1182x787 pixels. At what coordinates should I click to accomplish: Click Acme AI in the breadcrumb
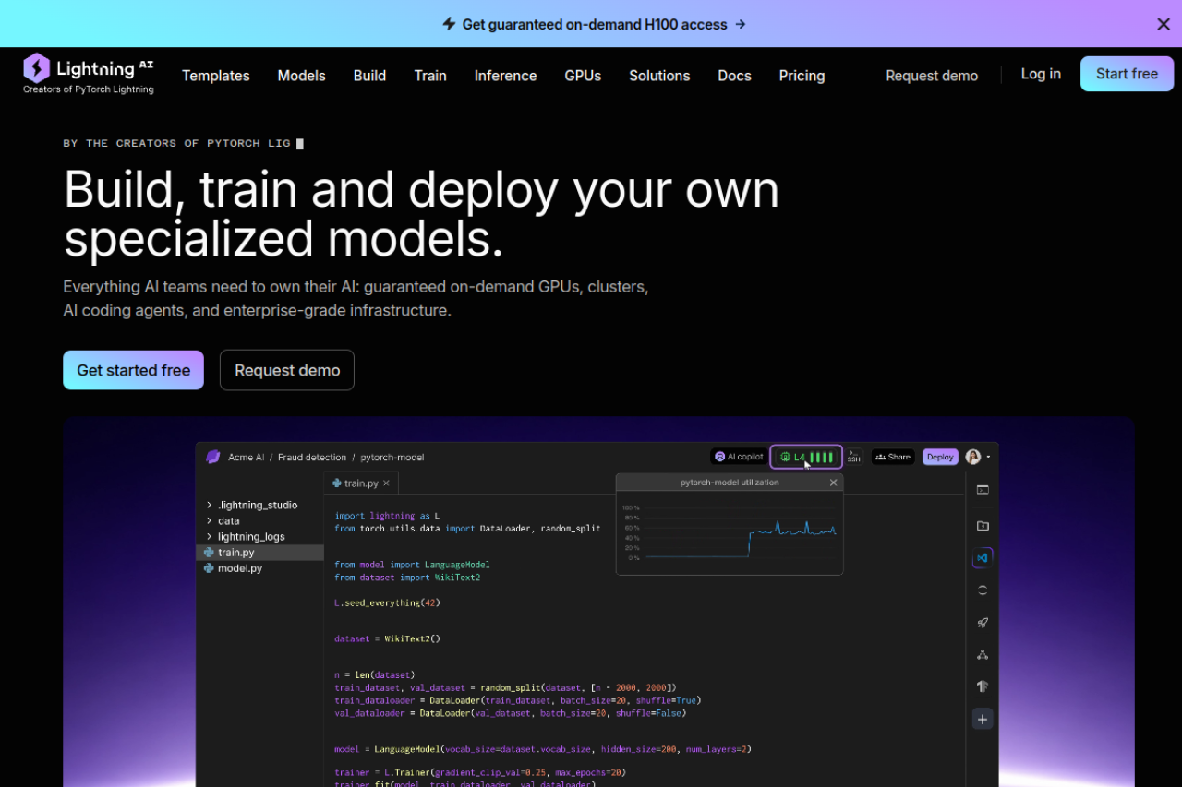pyautogui.click(x=246, y=457)
